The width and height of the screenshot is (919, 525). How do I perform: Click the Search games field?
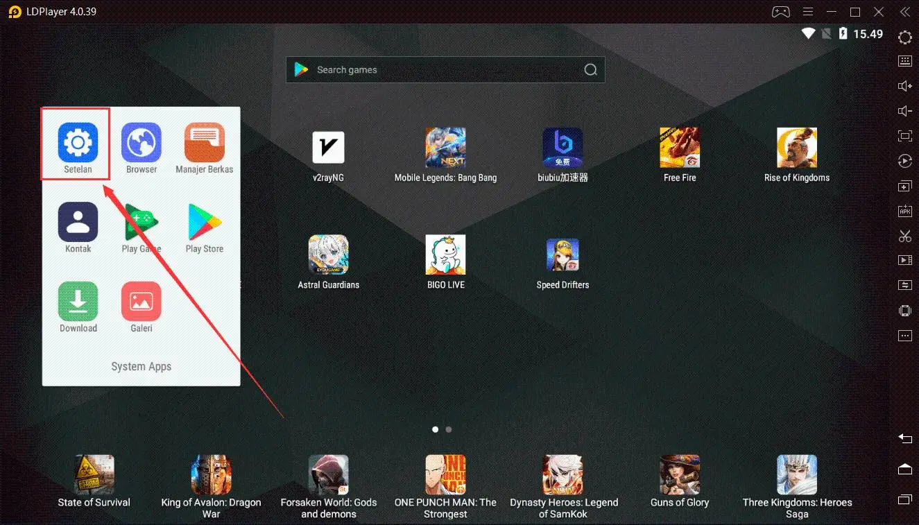click(445, 70)
